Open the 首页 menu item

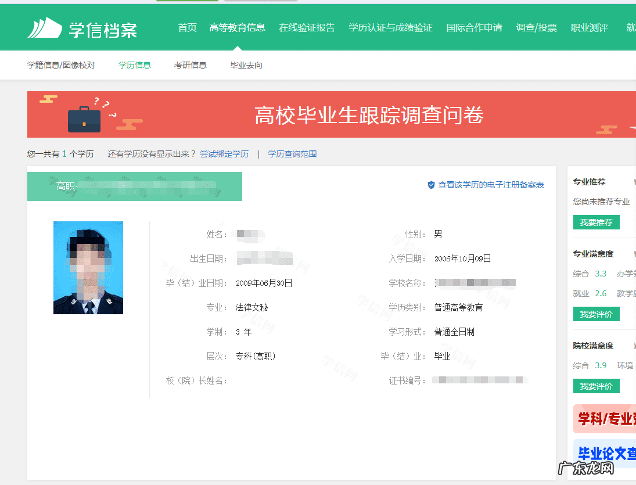point(187,27)
